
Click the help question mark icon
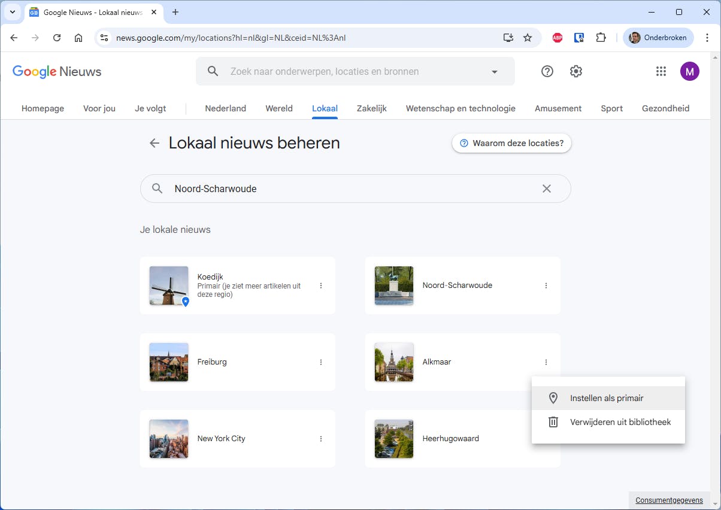(547, 71)
